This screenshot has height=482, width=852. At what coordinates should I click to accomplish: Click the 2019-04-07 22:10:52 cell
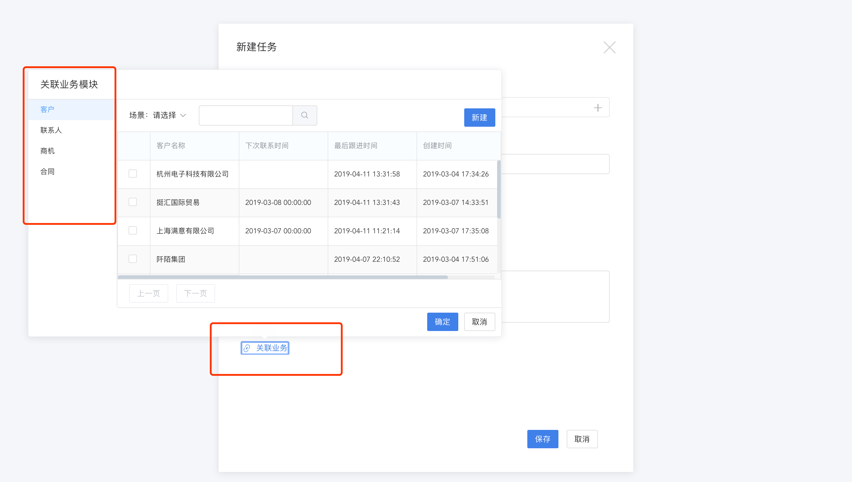click(x=372, y=260)
